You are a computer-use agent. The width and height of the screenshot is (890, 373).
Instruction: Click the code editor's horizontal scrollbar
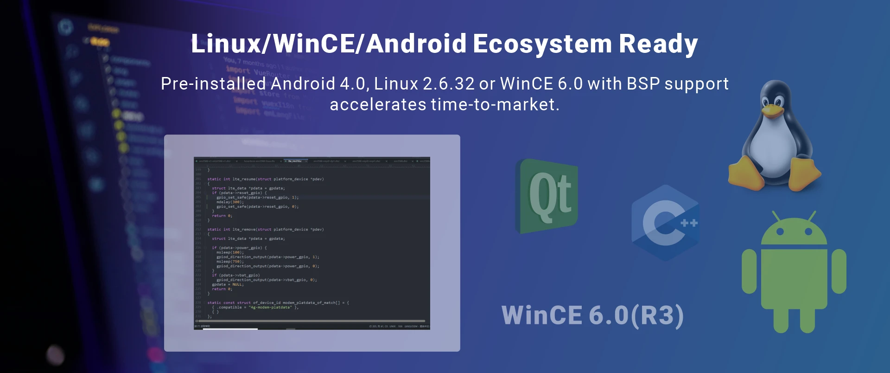(x=311, y=321)
